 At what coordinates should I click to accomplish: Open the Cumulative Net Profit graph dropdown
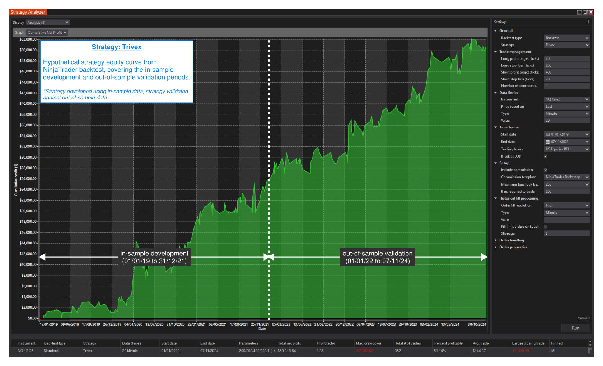[x=47, y=33]
